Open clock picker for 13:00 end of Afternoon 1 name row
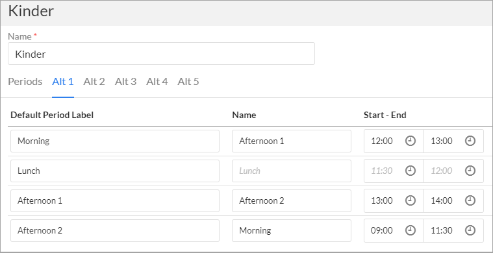The height and width of the screenshot is (253, 493). (470, 141)
